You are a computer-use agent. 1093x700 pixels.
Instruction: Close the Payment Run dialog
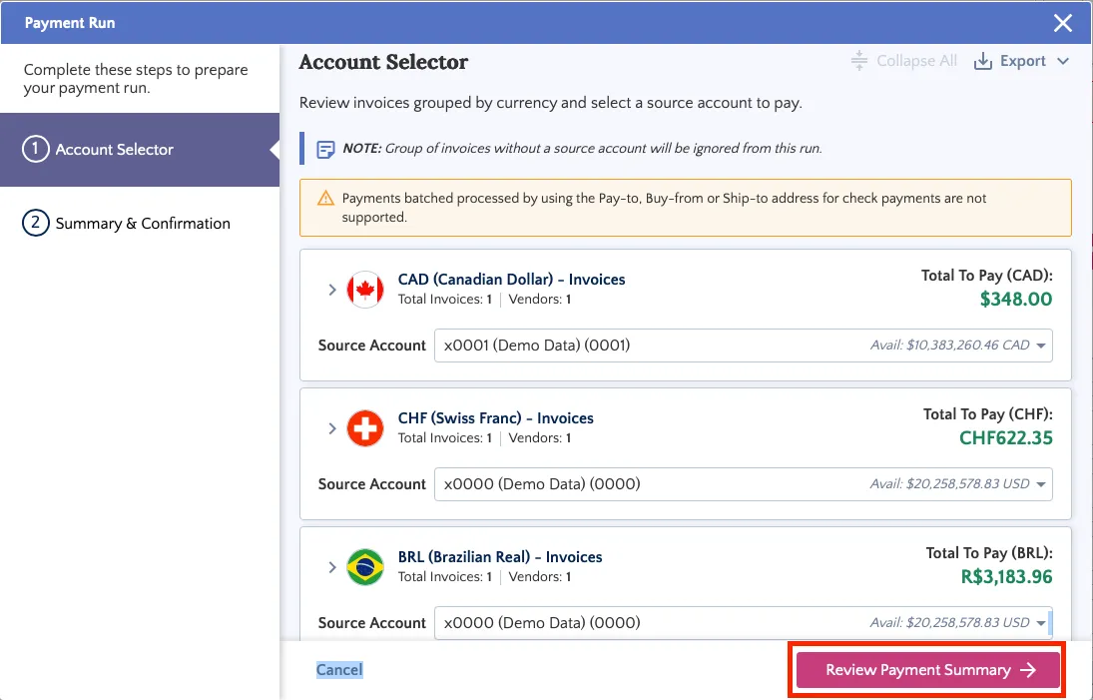coord(1062,23)
